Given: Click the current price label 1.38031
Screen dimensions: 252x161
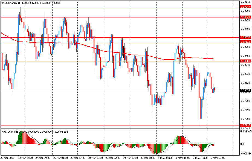Looking at the screenshot, I should tap(245, 90).
